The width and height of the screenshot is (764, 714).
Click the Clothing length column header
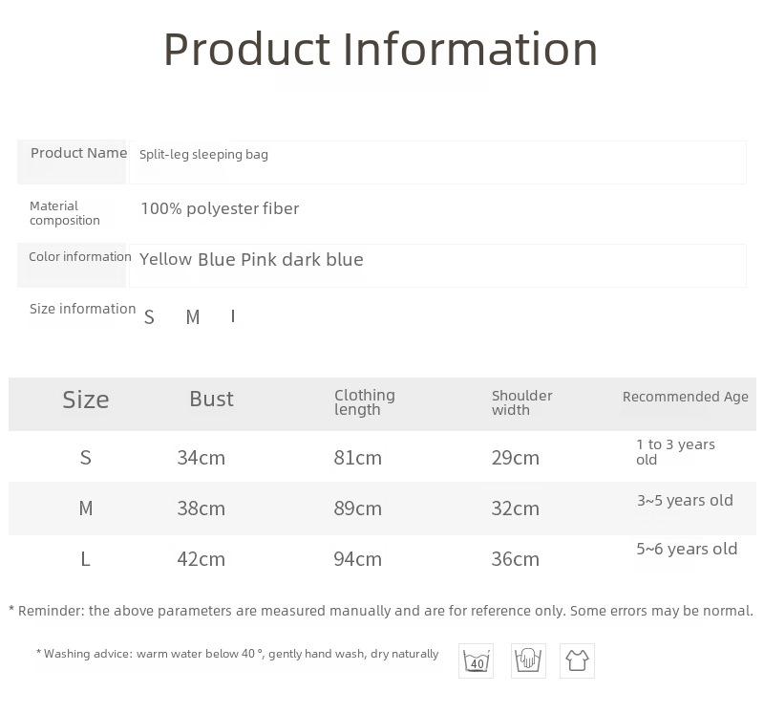tap(365, 402)
